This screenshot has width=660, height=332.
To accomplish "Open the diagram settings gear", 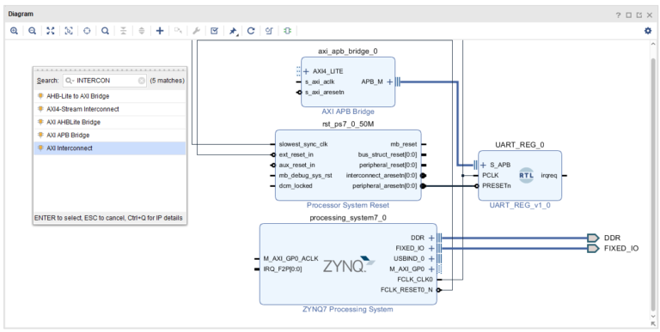I will click(648, 31).
